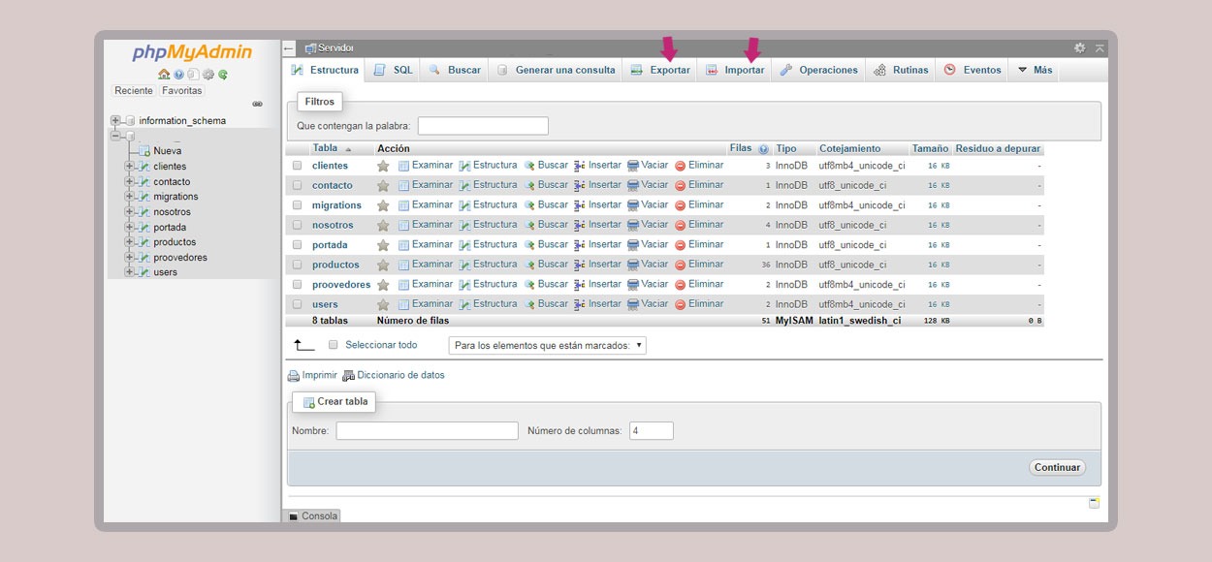This screenshot has width=1212, height=562.
Task: Expand contacto node in navigation tree
Action: point(130,182)
